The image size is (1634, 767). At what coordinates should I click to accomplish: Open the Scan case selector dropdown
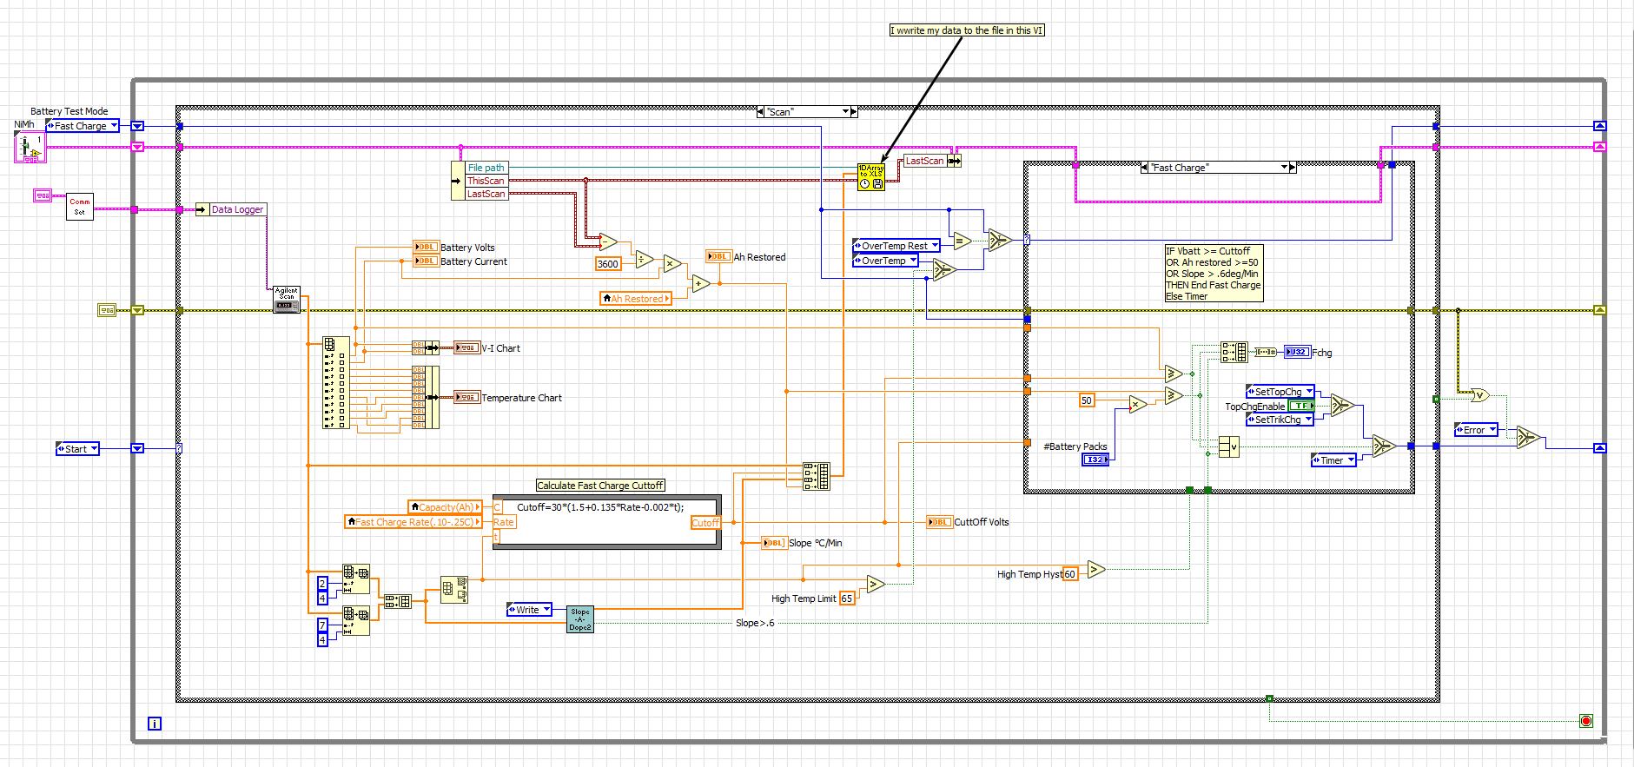click(847, 112)
